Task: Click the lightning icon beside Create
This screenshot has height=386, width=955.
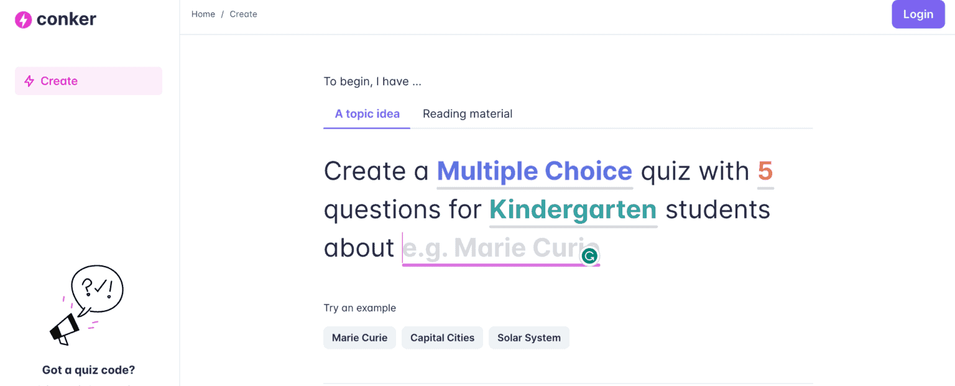Action: (x=29, y=81)
